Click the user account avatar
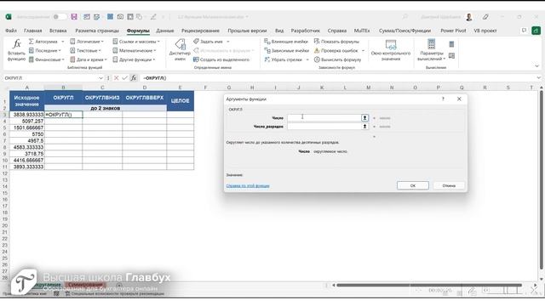This screenshot has height=306, width=545. pos(469,17)
